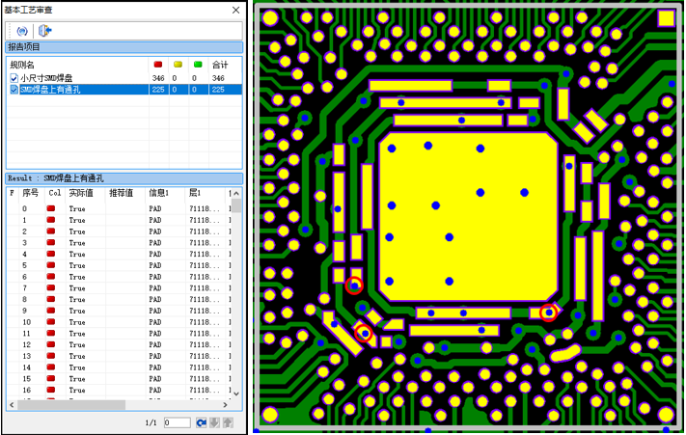Click the Result : SMD焊盘上有通孔 header bar
Viewport: 686px width, 435px height.
124,178
